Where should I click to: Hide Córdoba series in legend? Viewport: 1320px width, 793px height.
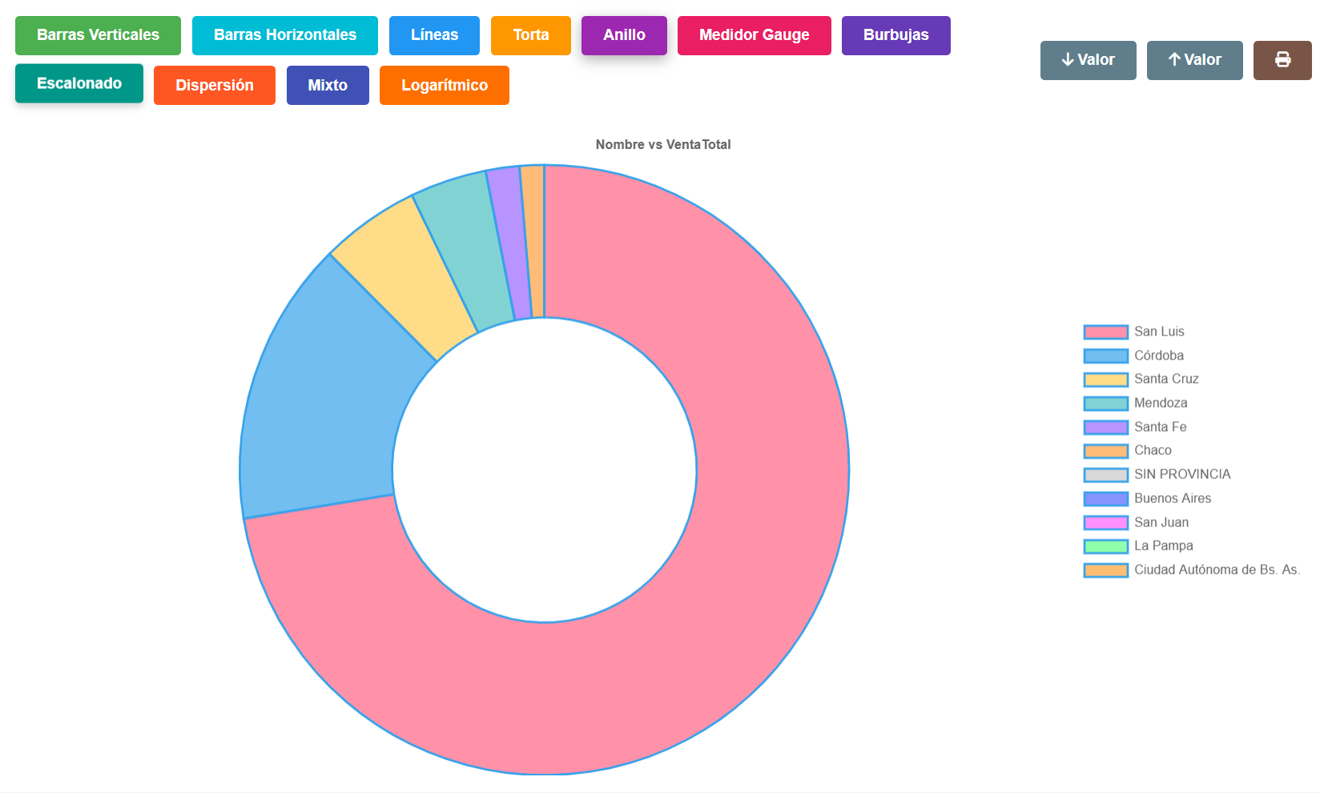pos(1158,356)
